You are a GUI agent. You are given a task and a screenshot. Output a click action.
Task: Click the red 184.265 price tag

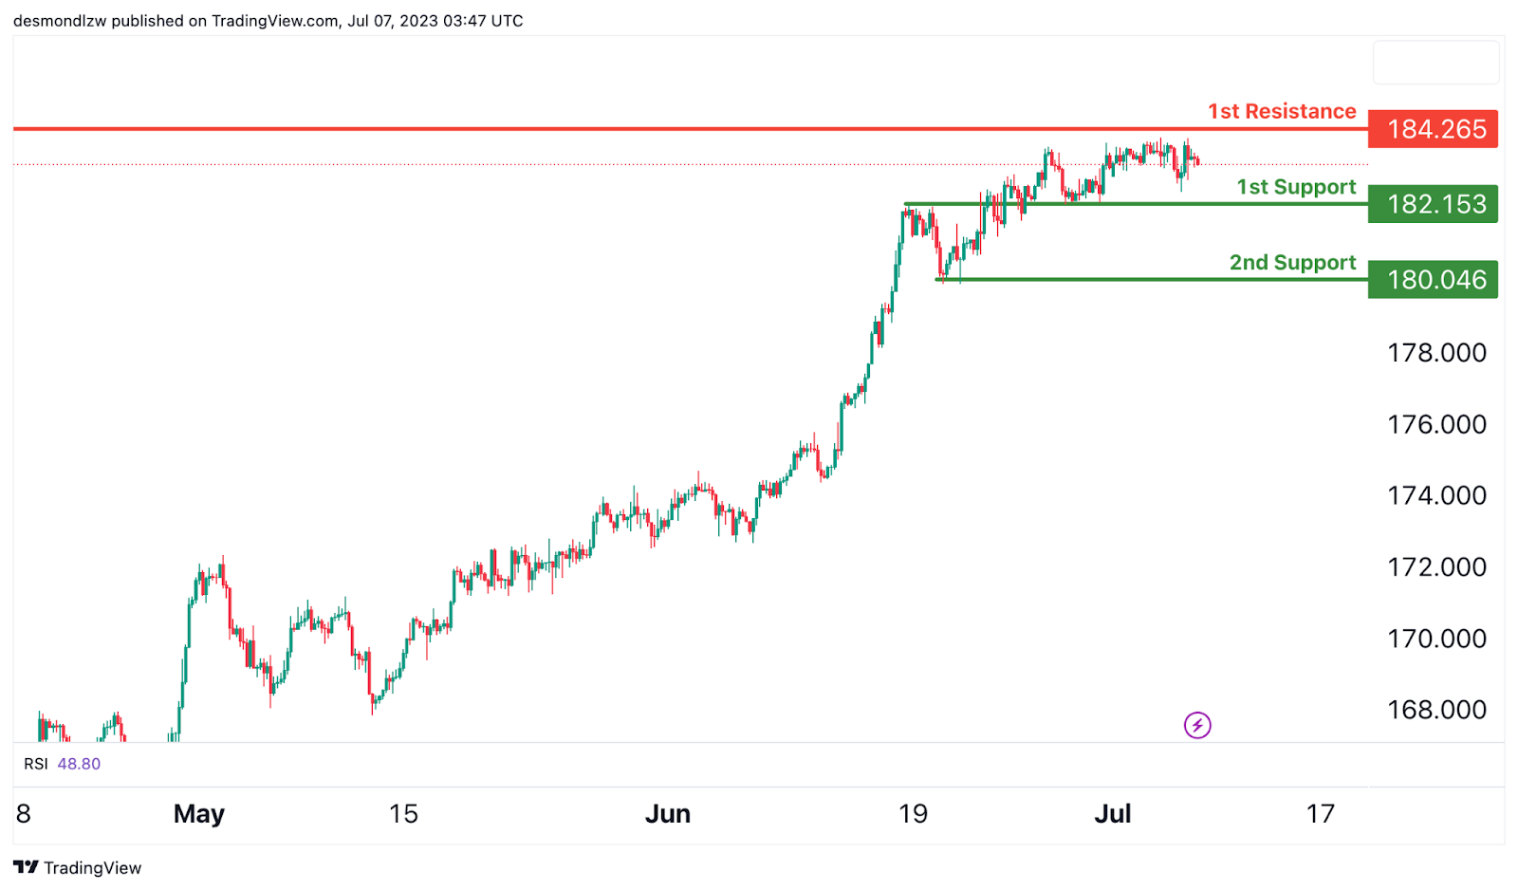[1433, 129]
